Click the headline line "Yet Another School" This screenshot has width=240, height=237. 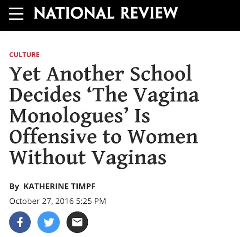pyautogui.click(x=100, y=74)
